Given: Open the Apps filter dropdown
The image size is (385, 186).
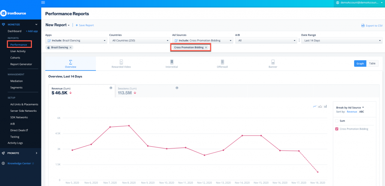Looking at the screenshot, I should point(76,40).
